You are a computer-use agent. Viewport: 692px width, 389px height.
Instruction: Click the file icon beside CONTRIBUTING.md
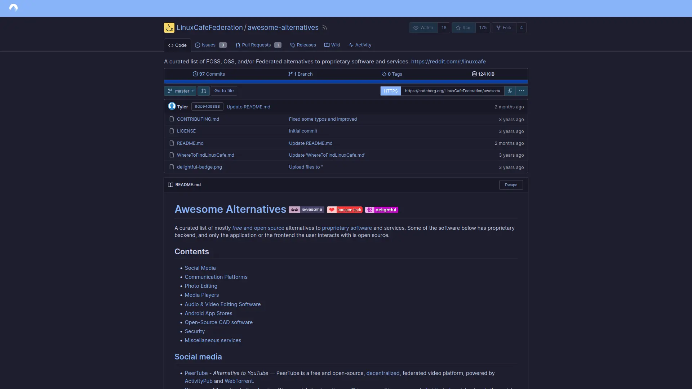pyautogui.click(x=172, y=119)
